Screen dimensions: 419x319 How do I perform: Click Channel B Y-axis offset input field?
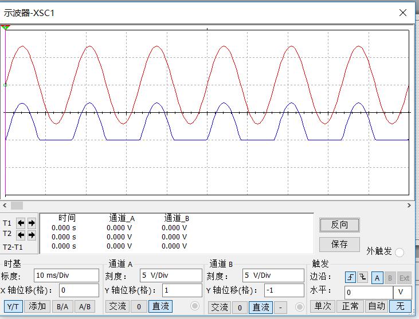pos(284,290)
